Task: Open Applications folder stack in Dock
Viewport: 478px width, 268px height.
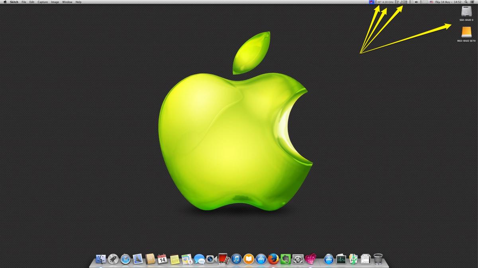Action: [329, 259]
